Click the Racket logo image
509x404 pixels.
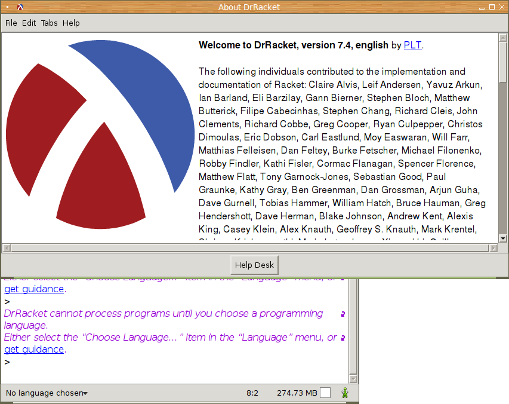tap(100, 134)
